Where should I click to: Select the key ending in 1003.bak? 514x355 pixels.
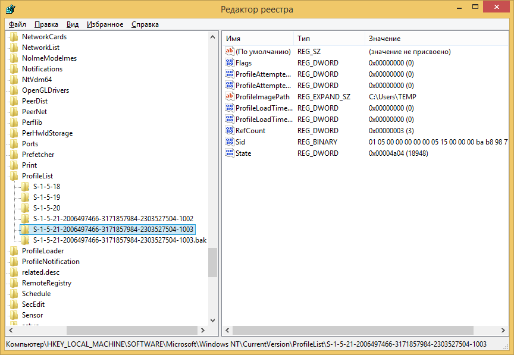(x=120, y=240)
